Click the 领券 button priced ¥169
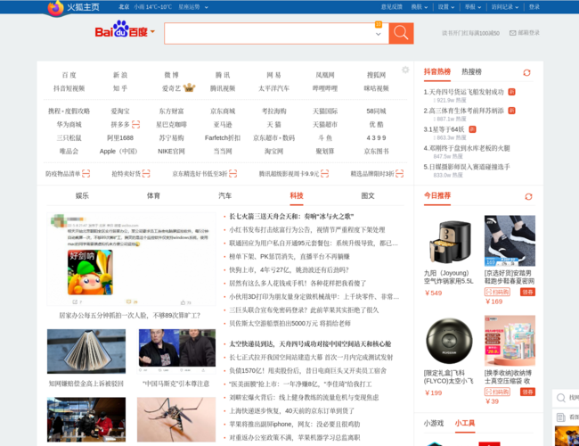Image resolution: width=579 pixels, height=446 pixels. (x=528, y=293)
